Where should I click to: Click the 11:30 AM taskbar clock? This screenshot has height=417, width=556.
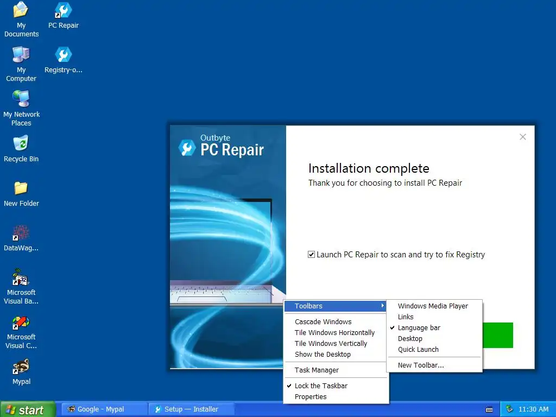[x=533, y=409]
